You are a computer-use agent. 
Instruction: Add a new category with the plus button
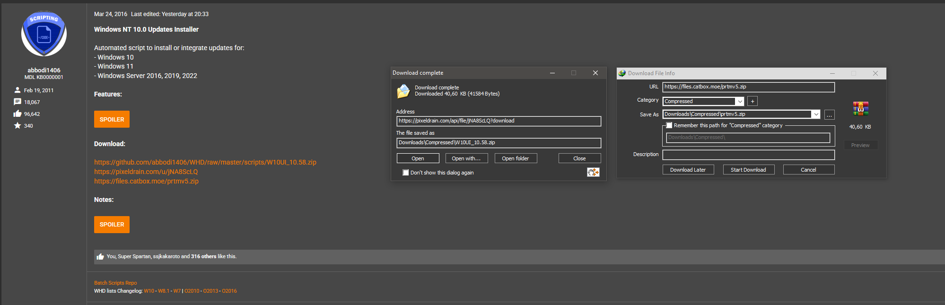click(752, 101)
